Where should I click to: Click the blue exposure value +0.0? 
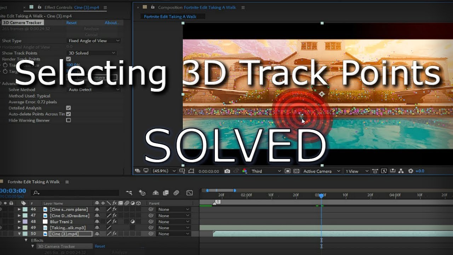420,171
